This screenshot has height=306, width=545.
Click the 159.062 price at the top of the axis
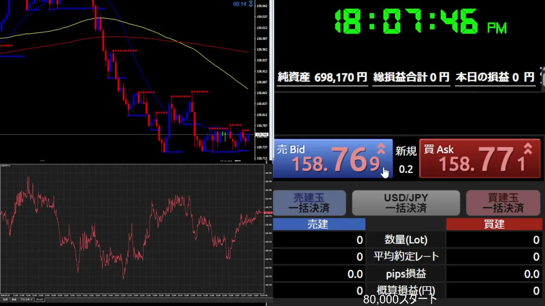262,6
